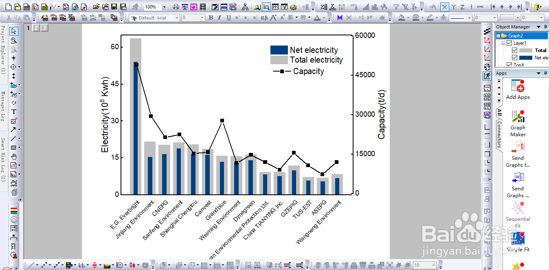Open the fill color dropdown arrow

(407, 18)
